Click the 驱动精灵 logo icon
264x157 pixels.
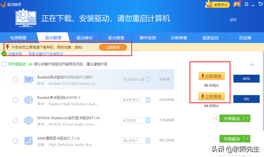3,5
